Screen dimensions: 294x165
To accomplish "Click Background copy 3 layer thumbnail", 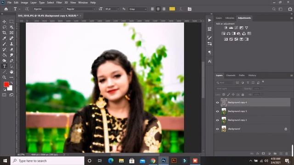I will point(224,111).
